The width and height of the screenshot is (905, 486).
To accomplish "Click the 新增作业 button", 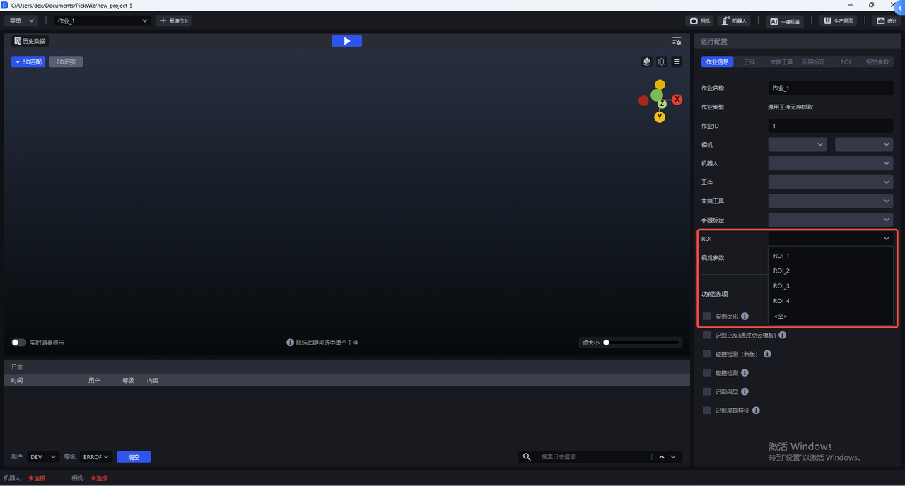I will (x=174, y=21).
